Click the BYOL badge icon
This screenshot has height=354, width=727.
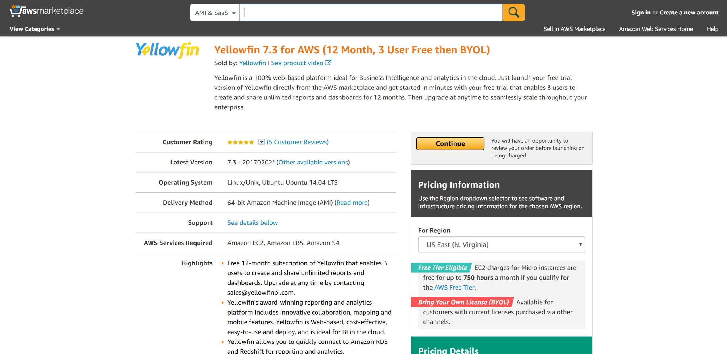[463, 302]
